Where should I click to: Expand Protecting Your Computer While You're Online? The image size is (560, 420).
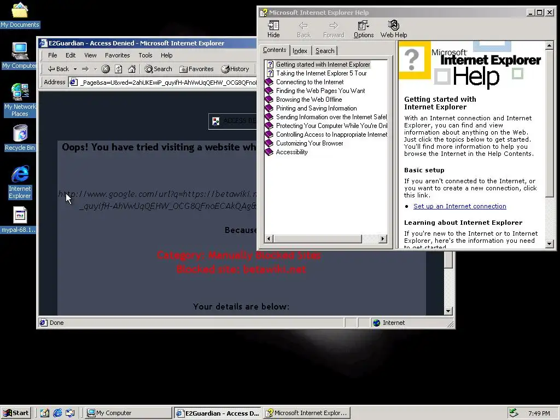coord(331,126)
